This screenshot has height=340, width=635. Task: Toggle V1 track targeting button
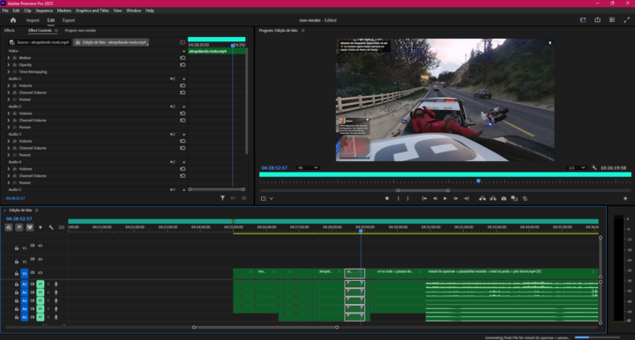(x=25, y=273)
